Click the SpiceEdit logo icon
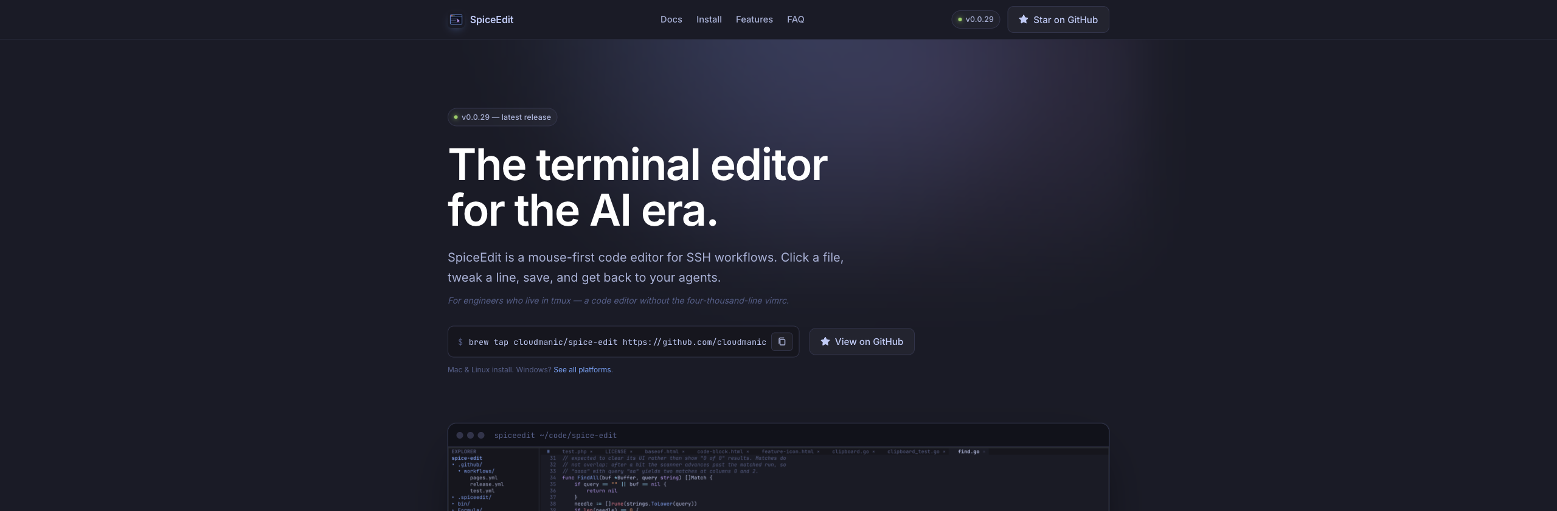This screenshot has width=1557, height=511. point(456,19)
